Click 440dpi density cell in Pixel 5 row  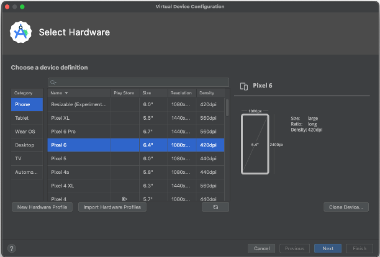pyautogui.click(x=210, y=159)
